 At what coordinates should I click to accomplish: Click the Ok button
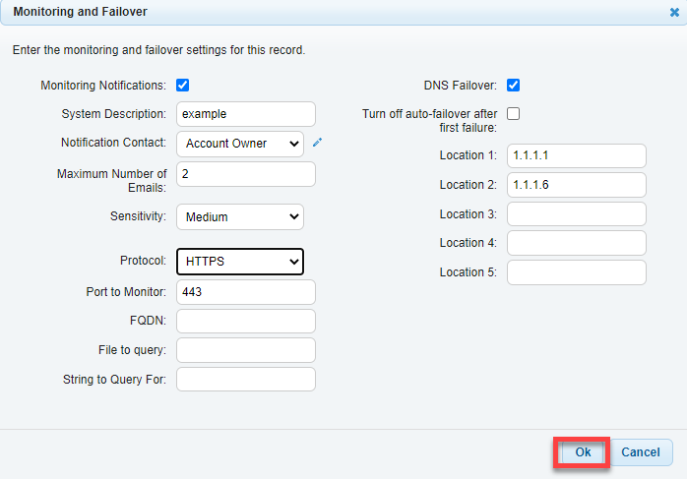pos(583,452)
